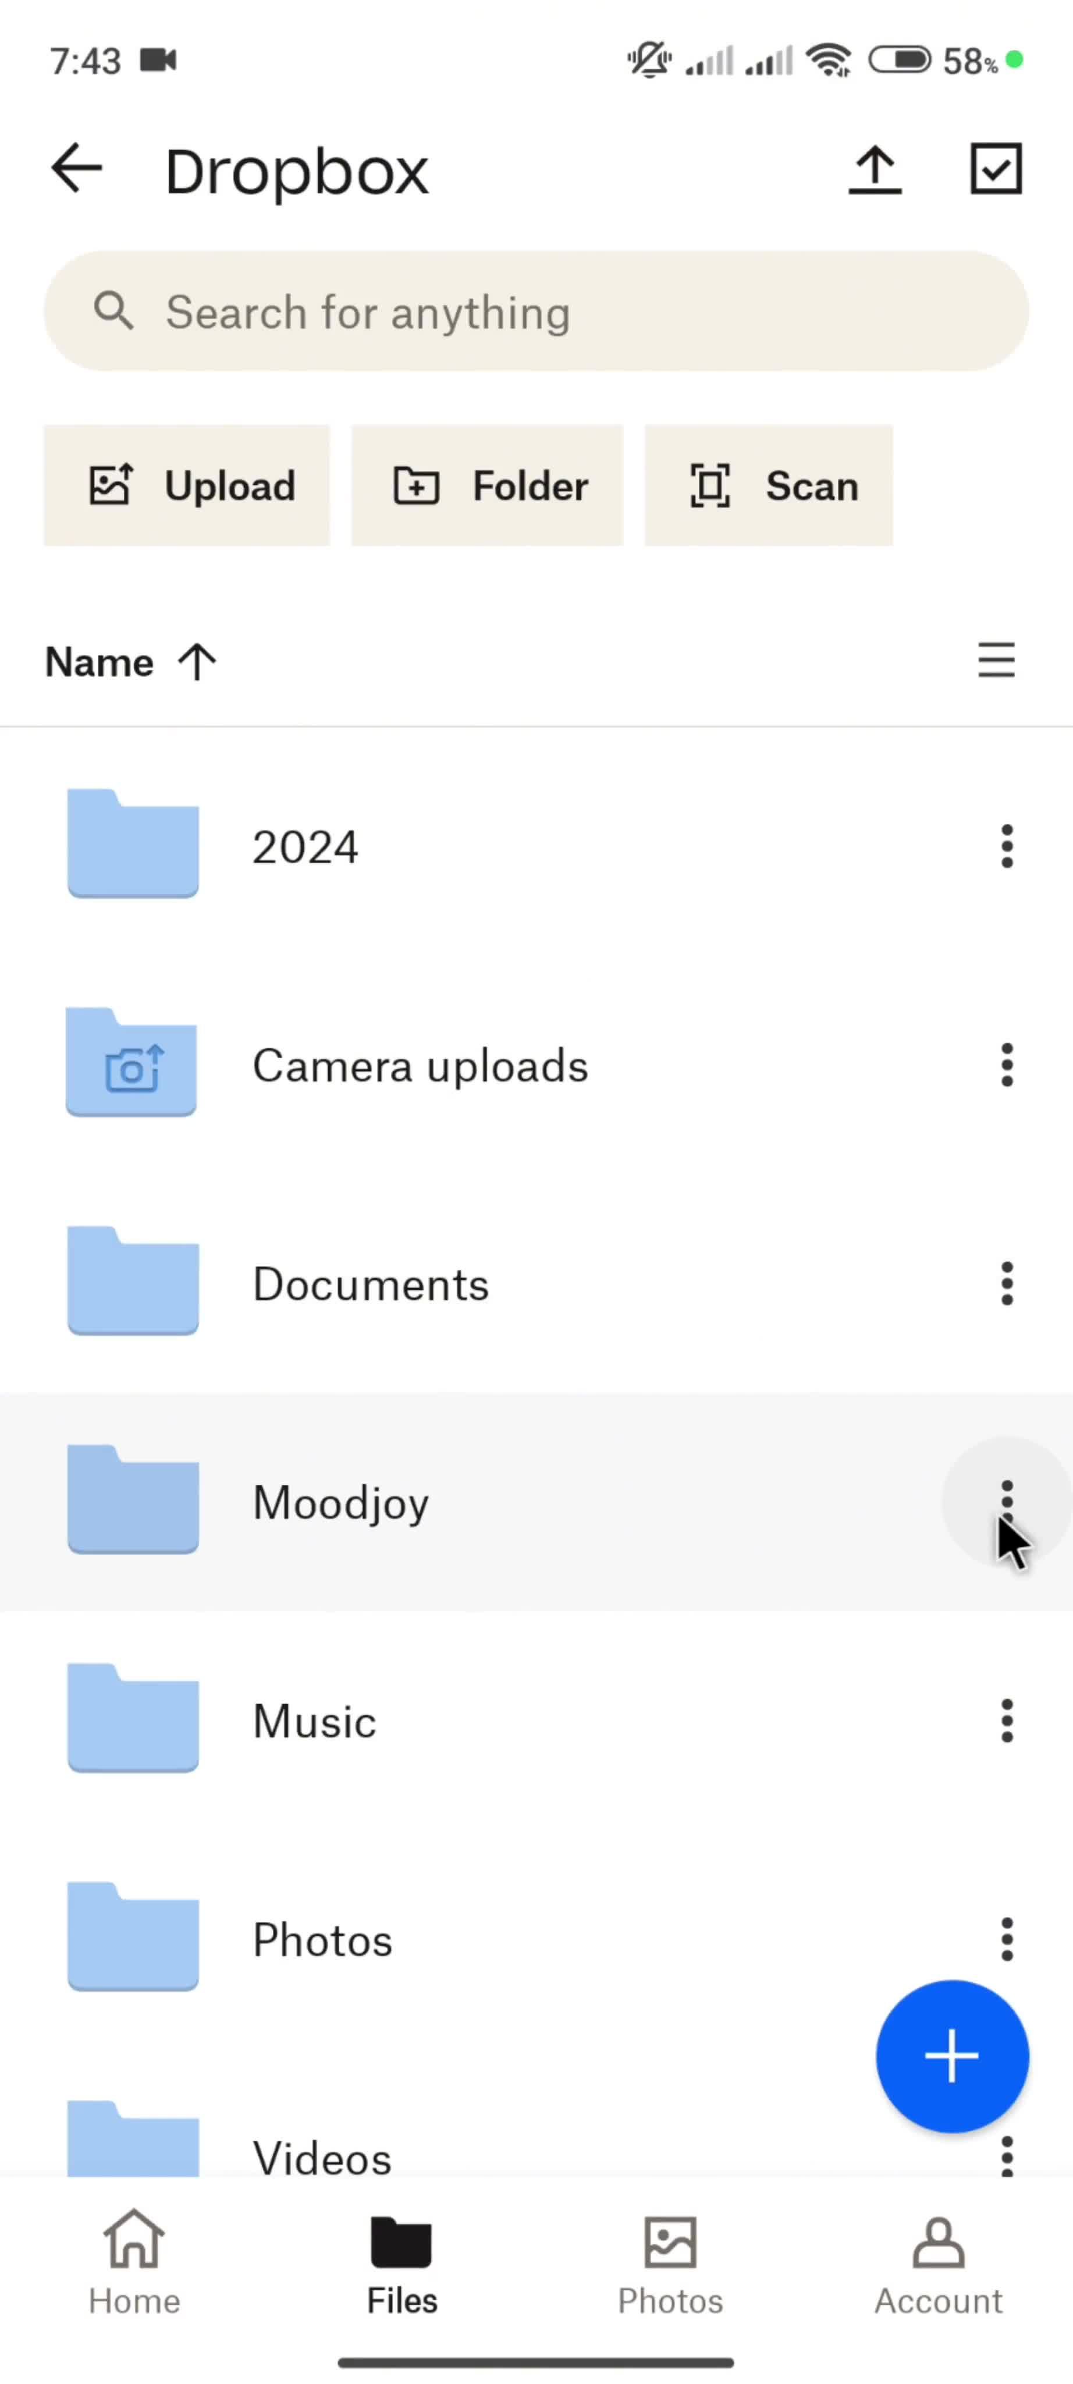This screenshot has height=2384, width=1073.
Task: Open more options for 2024 folder
Action: coord(1007,847)
